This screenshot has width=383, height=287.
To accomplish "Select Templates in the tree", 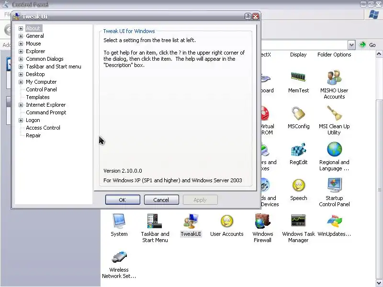I will pyautogui.click(x=38, y=97).
